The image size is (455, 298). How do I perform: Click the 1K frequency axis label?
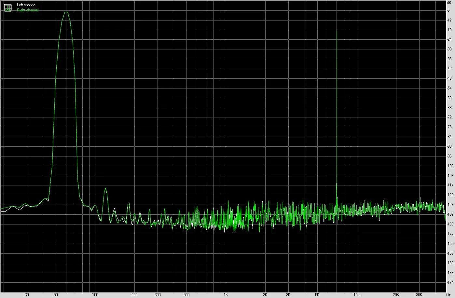pyautogui.click(x=226, y=295)
